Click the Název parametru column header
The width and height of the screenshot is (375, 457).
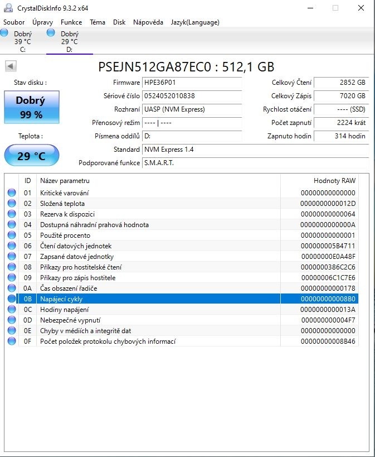[x=158, y=181]
